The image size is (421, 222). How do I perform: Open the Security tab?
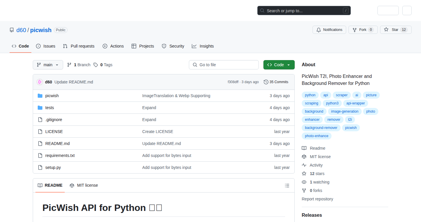coord(173,46)
